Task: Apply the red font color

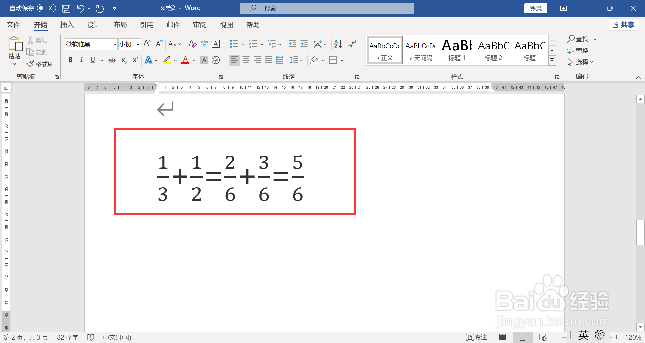Action: tap(185, 60)
